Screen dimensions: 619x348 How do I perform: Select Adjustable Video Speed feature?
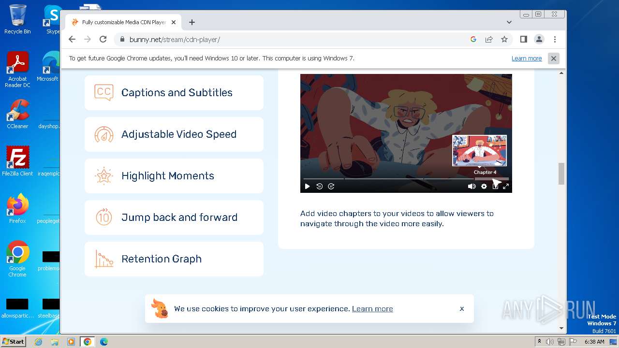pyautogui.click(x=174, y=134)
